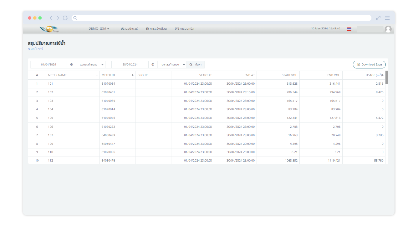Click the browser expand fullscreen icon
413x225 pixels.
click(378, 18)
